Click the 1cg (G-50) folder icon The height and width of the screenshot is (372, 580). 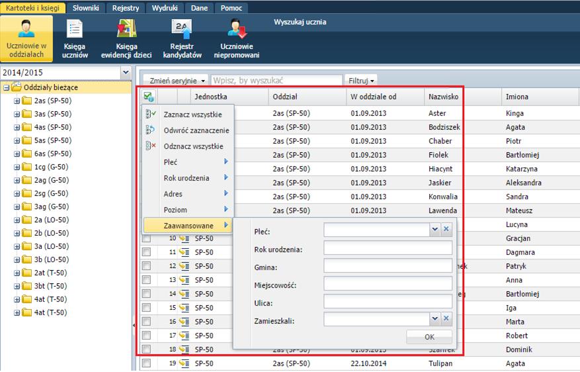tap(26, 167)
